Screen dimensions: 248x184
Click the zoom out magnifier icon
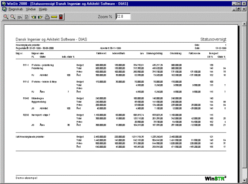coord(13,17)
